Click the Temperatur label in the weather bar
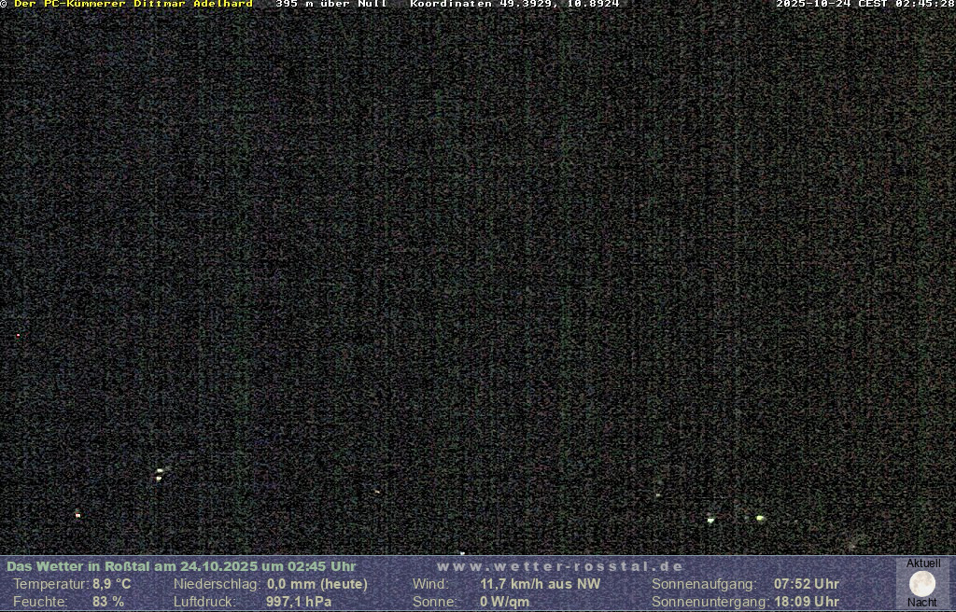 click(x=50, y=584)
